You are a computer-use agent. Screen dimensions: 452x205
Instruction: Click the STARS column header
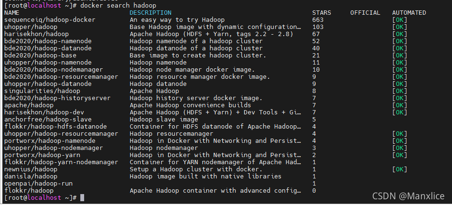pyautogui.click(x=322, y=13)
